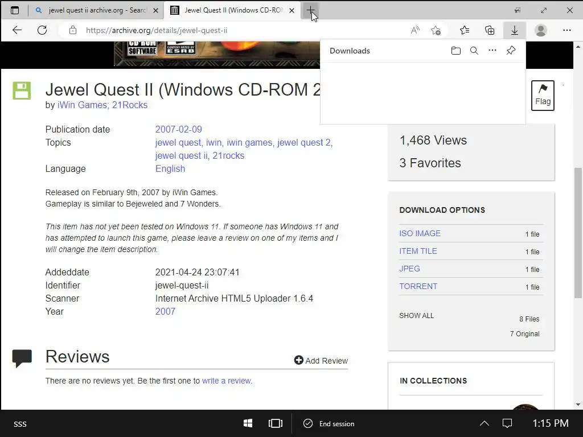This screenshot has height=437, width=583.
Task: Pin the Downloads panel
Action: click(x=511, y=50)
